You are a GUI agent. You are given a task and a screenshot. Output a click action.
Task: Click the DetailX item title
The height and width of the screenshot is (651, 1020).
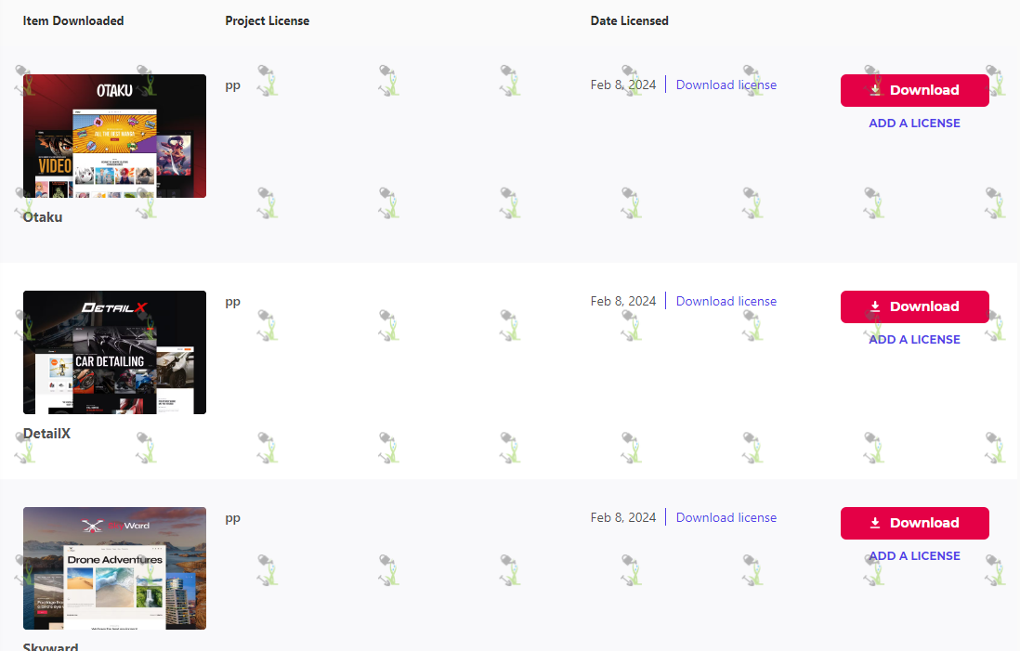pyautogui.click(x=46, y=434)
